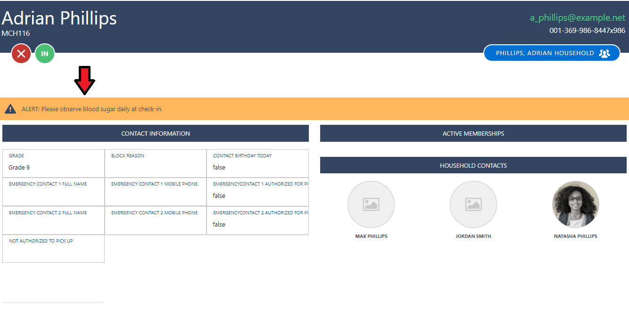Image resolution: width=629 pixels, height=309 pixels.
Task: Click Jordan Smith's placeholder photo icon
Action: [x=473, y=204]
